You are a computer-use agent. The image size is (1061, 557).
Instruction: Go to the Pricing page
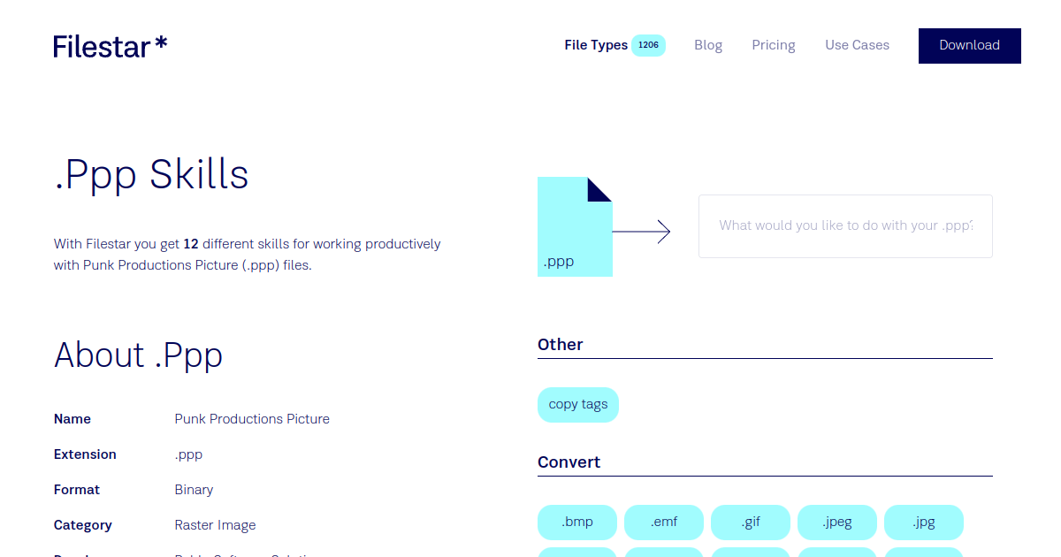pyautogui.click(x=773, y=44)
